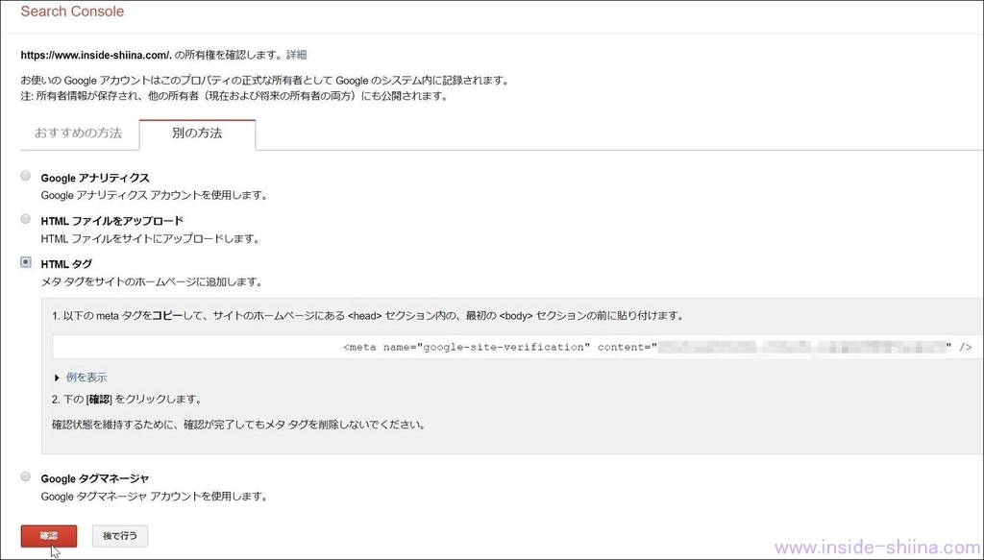Image resolution: width=984 pixels, height=560 pixels.
Task: Open the 別の方法 tab
Action: click(x=197, y=134)
